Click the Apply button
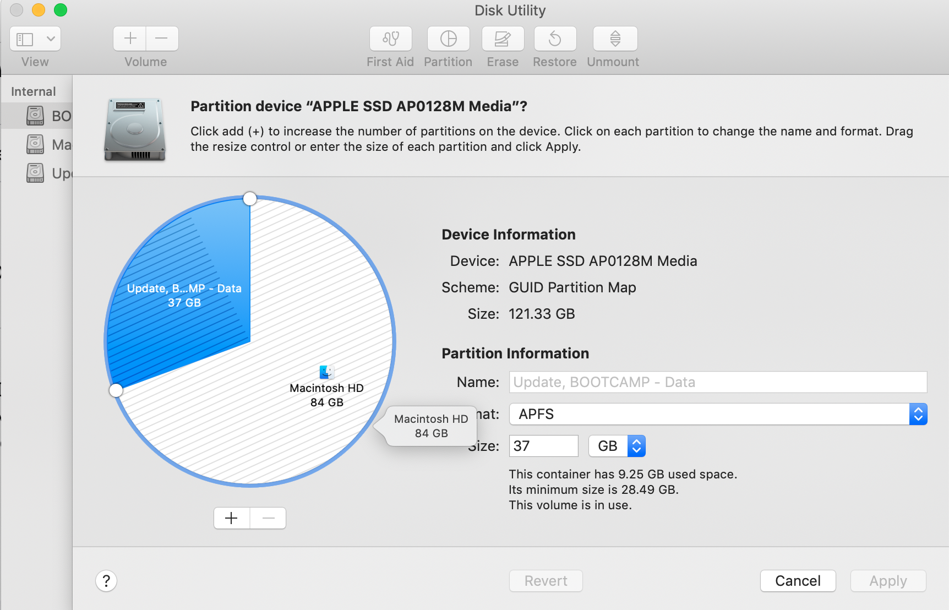 point(888,581)
